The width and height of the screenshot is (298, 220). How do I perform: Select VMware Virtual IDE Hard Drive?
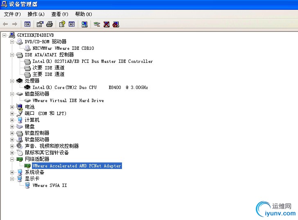coord(68,101)
